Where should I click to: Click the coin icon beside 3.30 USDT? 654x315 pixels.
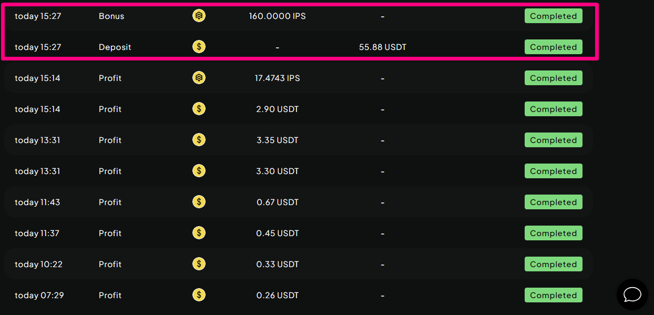click(199, 171)
